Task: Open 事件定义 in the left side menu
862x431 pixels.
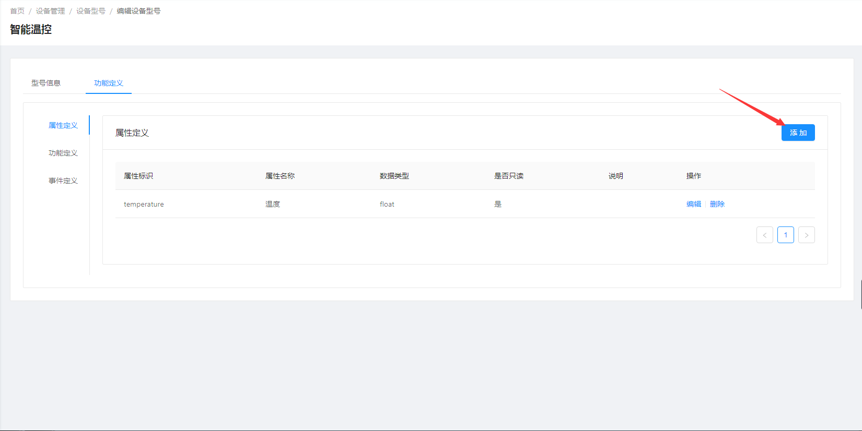Action: tap(63, 181)
